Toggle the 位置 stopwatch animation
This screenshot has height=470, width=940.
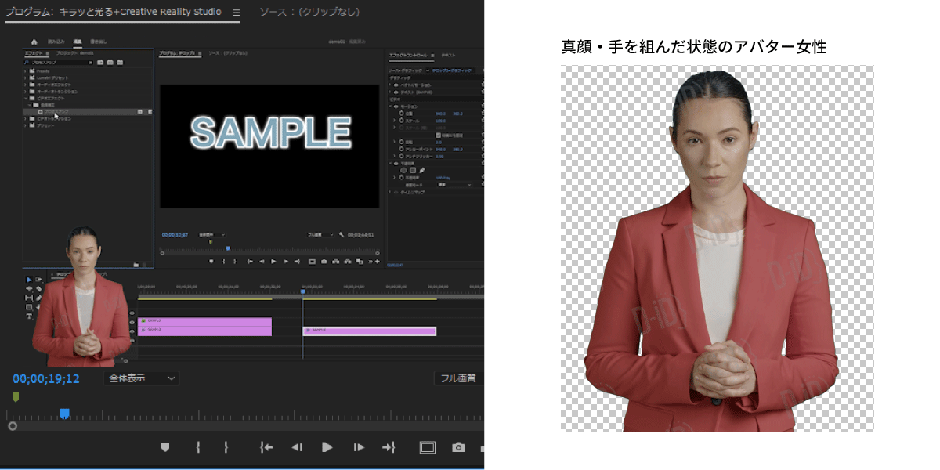(x=401, y=114)
